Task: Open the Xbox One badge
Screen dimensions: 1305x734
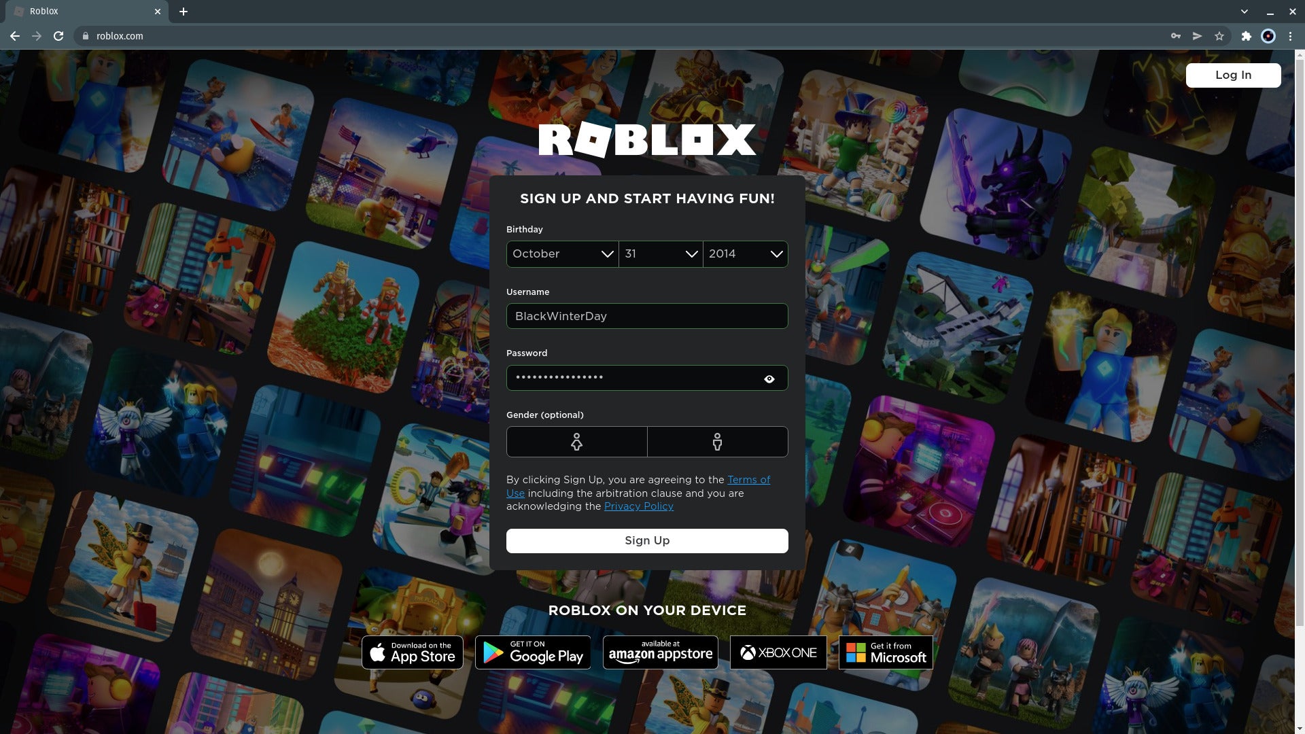Action: pyautogui.click(x=778, y=652)
